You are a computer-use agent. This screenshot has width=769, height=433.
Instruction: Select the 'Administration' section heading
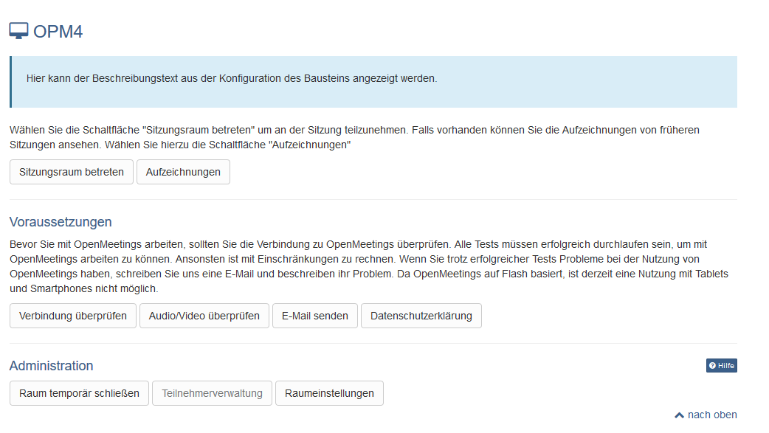[x=51, y=366]
